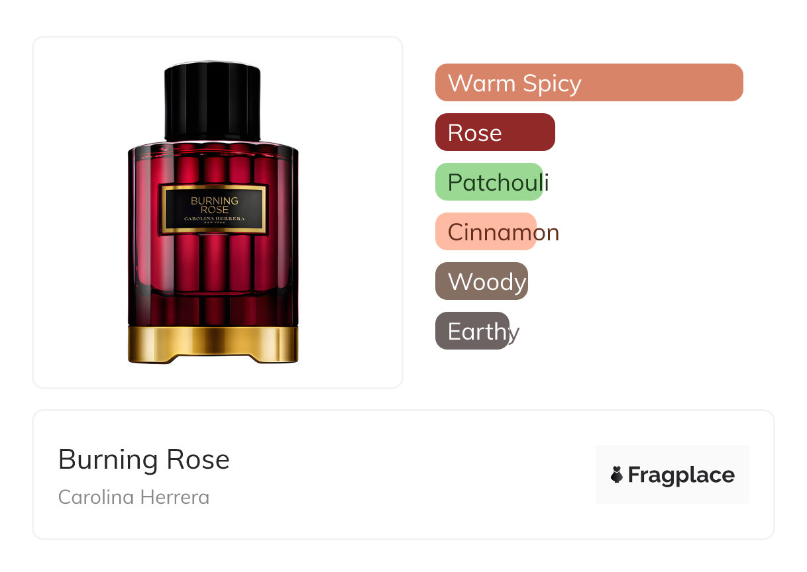Click the letter y overflowing the Earthy bar
This screenshot has width=807, height=572.
tap(513, 334)
